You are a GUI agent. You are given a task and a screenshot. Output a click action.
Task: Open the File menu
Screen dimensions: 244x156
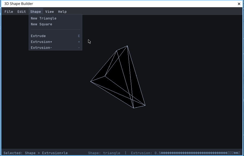pos(9,12)
